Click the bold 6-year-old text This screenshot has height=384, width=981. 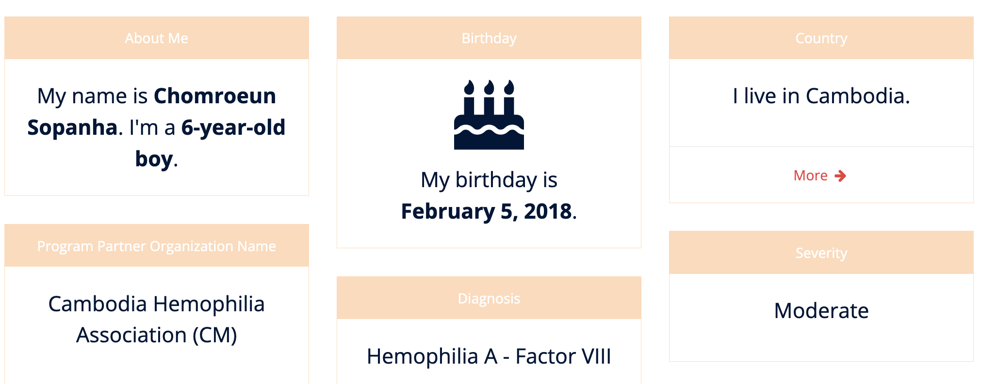click(233, 128)
